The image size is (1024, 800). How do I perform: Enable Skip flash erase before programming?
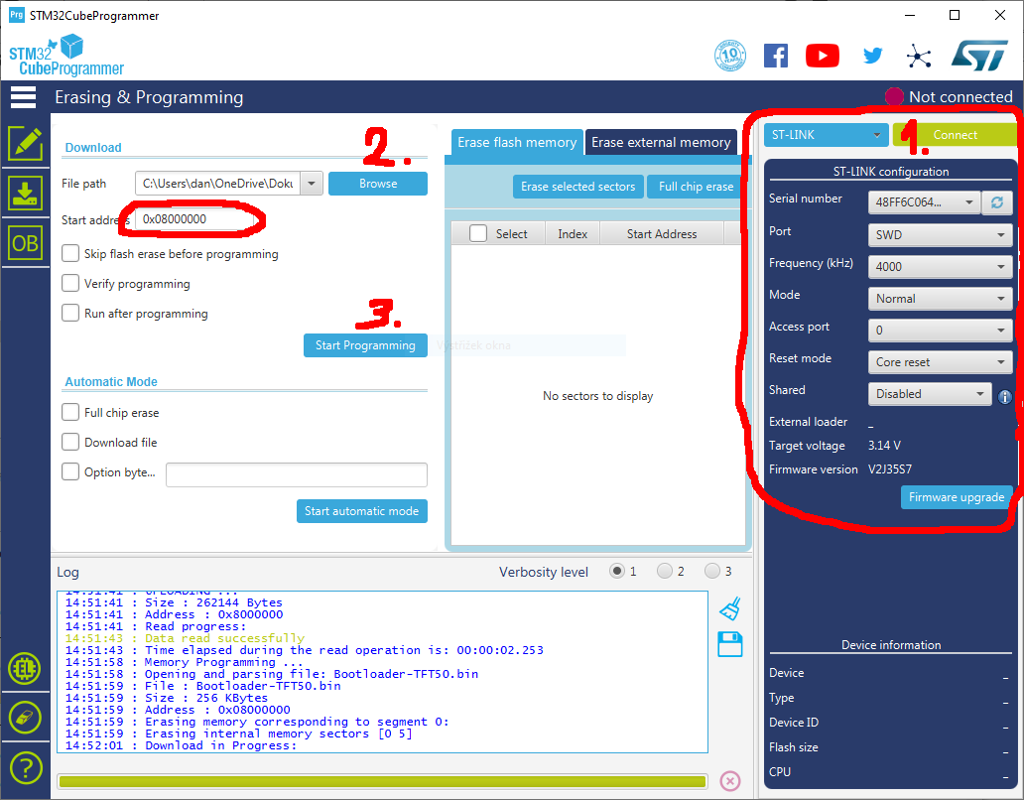(70, 253)
